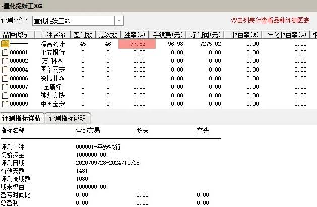Click the 评测周期数 value 1080
This screenshot has height=207, width=317.
tap(82, 179)
